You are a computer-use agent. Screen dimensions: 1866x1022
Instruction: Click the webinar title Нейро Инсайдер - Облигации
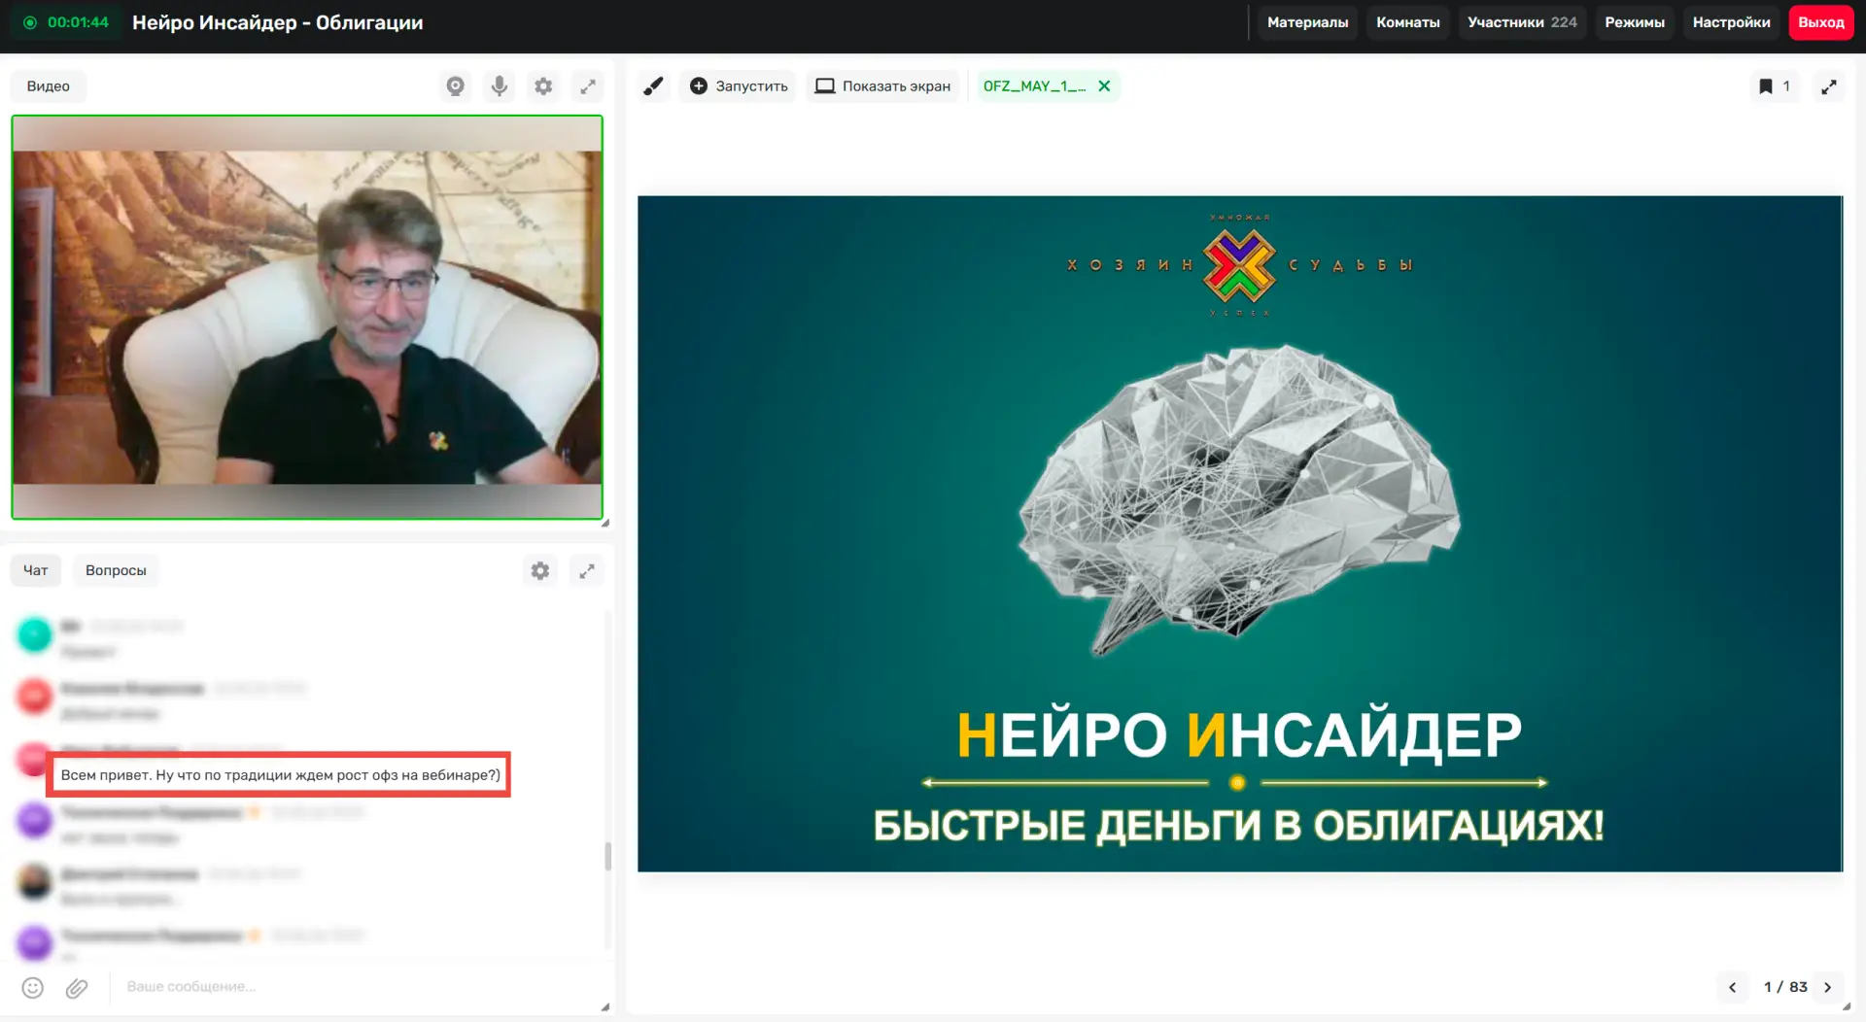tap(278, 22)
